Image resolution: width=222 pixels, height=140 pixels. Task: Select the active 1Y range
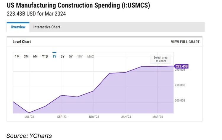(54, 57)
